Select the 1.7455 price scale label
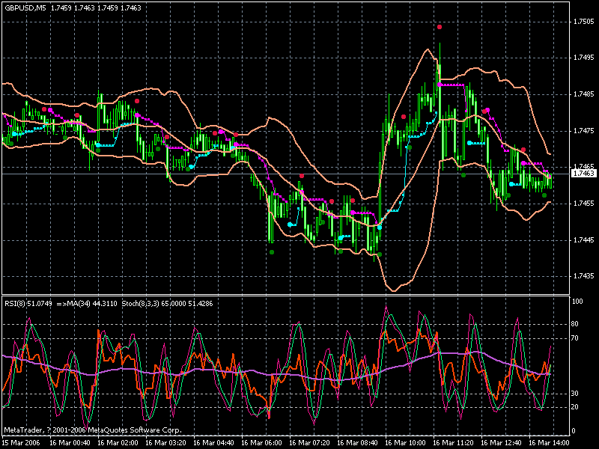Image resolution: width=599 pixels, height=449 pixels. tap(584, 204)
